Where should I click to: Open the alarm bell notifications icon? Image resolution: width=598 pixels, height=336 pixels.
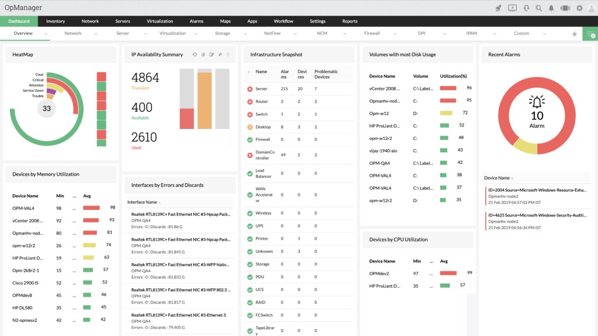coord(551,8)
